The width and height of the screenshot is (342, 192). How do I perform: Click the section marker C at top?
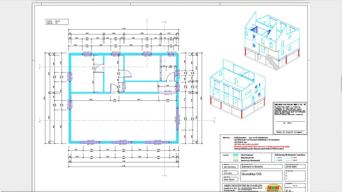click(x=147, y=21)
